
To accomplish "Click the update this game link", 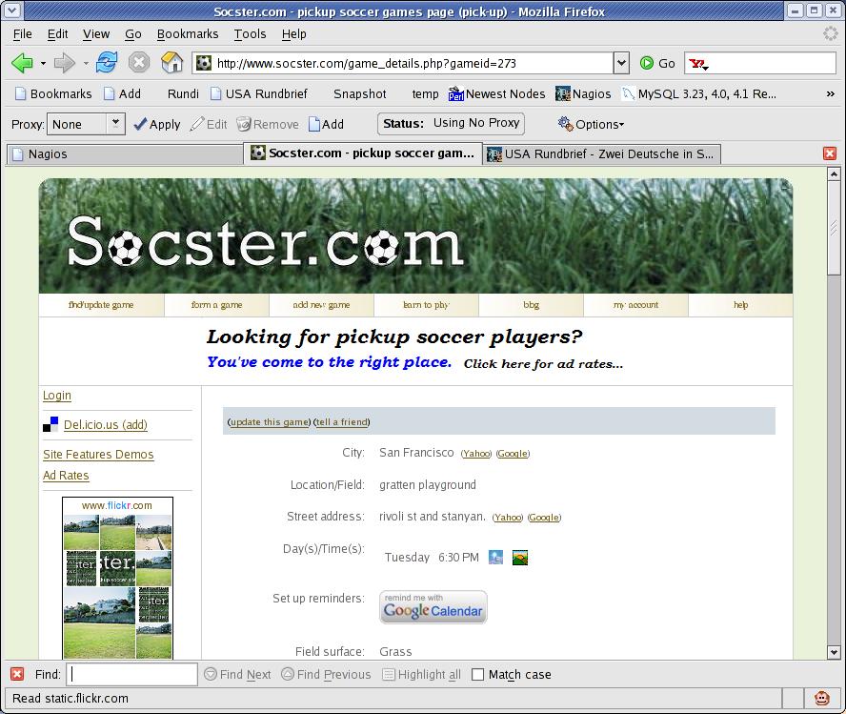I will coord(270,421).
